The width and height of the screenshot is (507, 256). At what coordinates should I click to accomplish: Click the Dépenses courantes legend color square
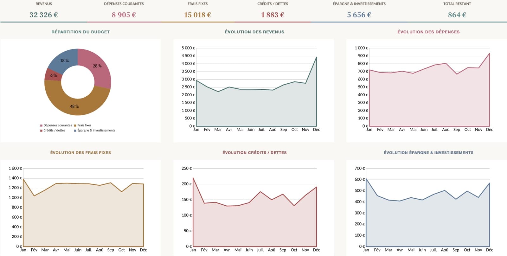coord(41,125)
